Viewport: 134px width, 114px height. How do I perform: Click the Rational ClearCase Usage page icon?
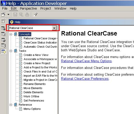[x=20, y=38]
